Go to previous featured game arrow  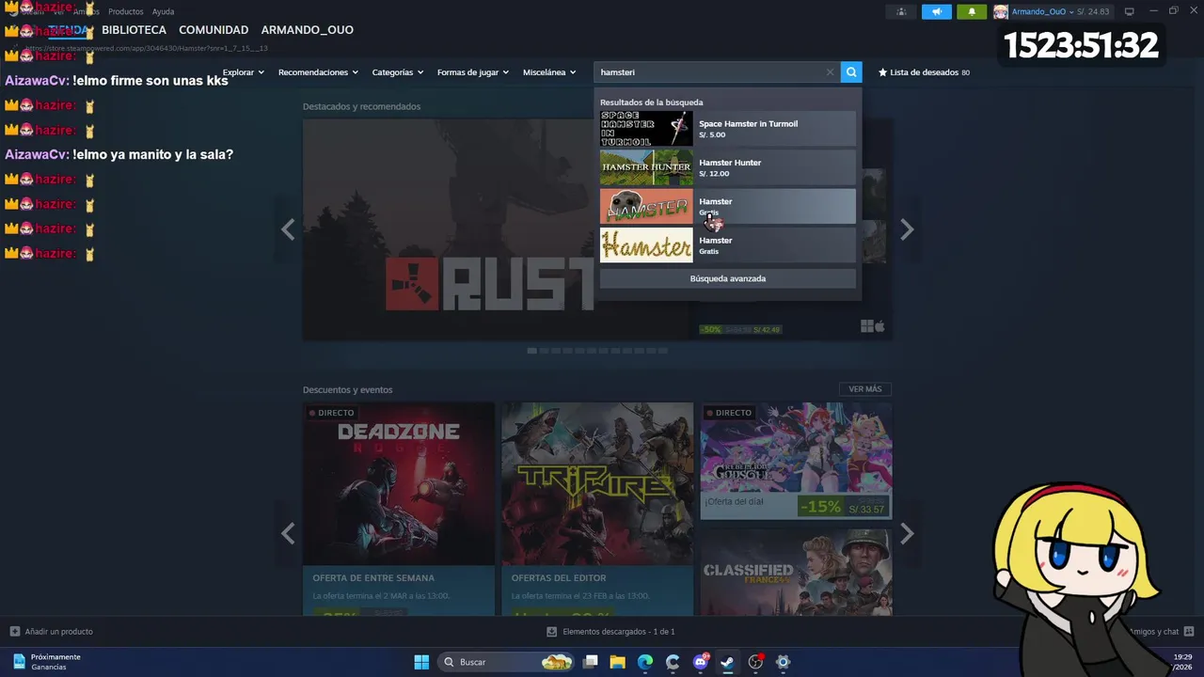[x=288, y=229]
